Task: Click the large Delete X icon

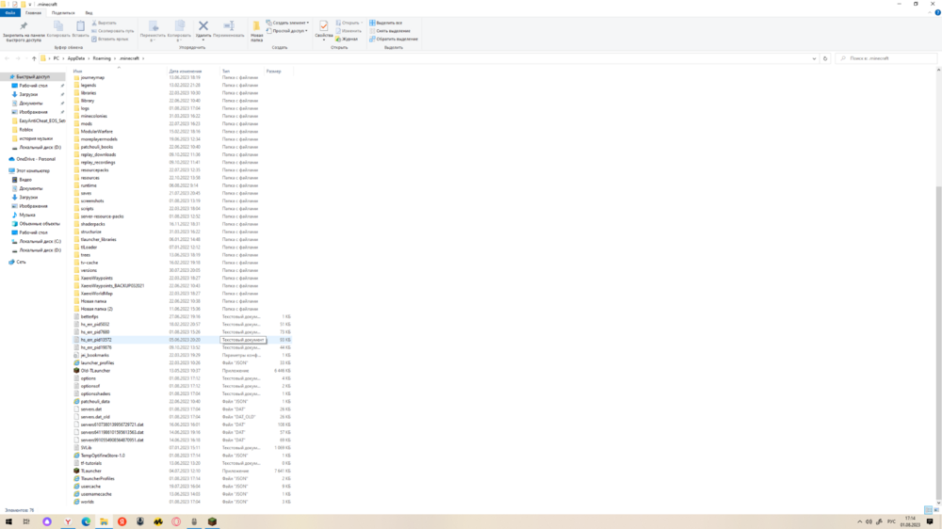Action: tap(203, 25)
